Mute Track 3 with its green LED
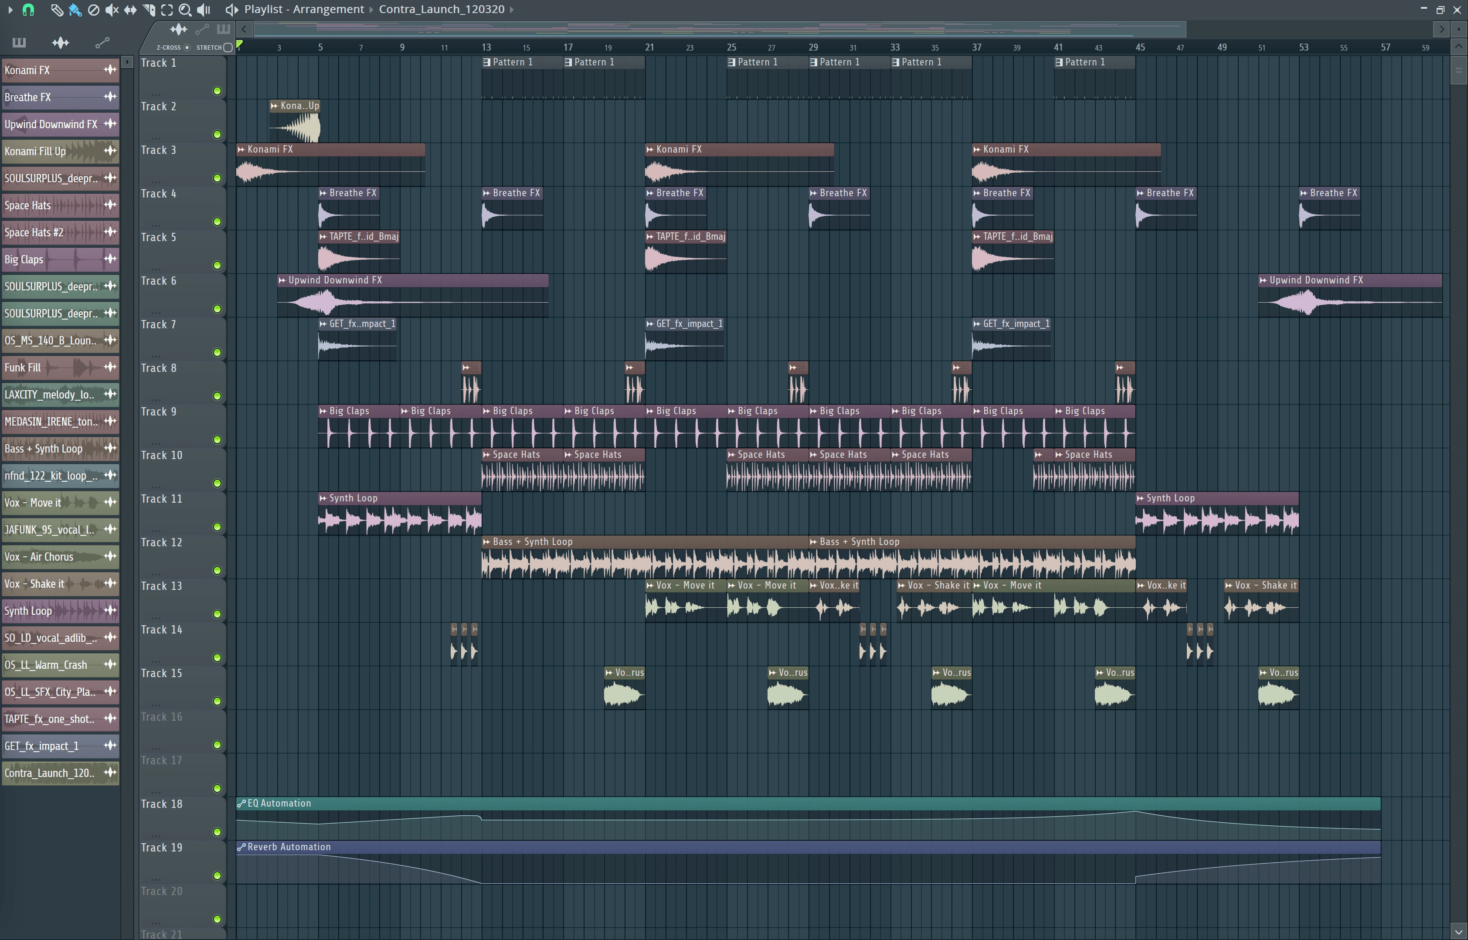The width and height of the screenshot is (1468, 940). [217, 178]
